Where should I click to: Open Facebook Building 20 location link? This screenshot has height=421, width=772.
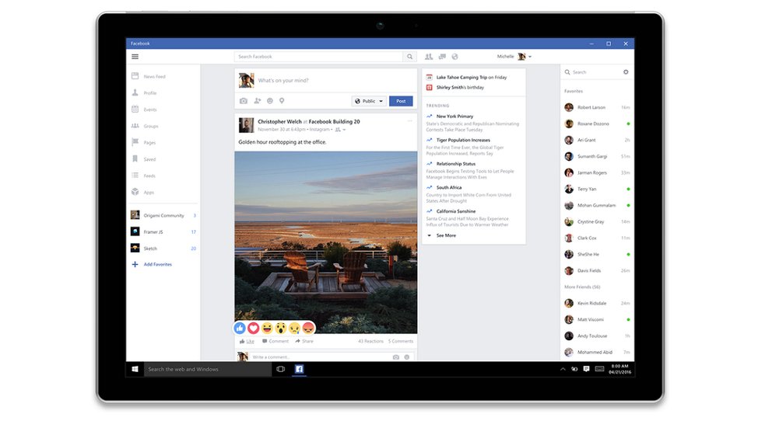pyautogui.click(x=335, y=121)
